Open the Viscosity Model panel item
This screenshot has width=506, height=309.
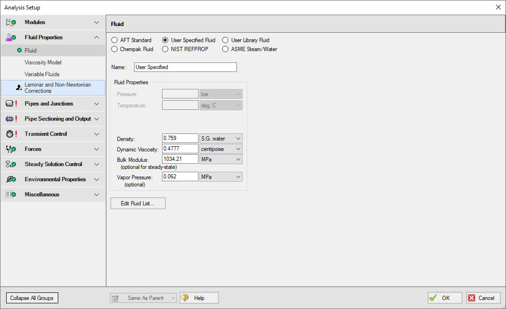tap(43, 62)
